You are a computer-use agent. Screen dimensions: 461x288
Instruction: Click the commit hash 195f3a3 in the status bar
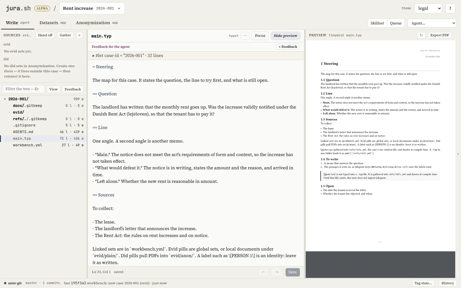[78, 283]
